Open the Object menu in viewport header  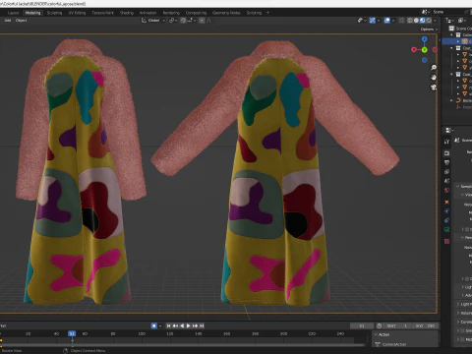tap(21, 21)
